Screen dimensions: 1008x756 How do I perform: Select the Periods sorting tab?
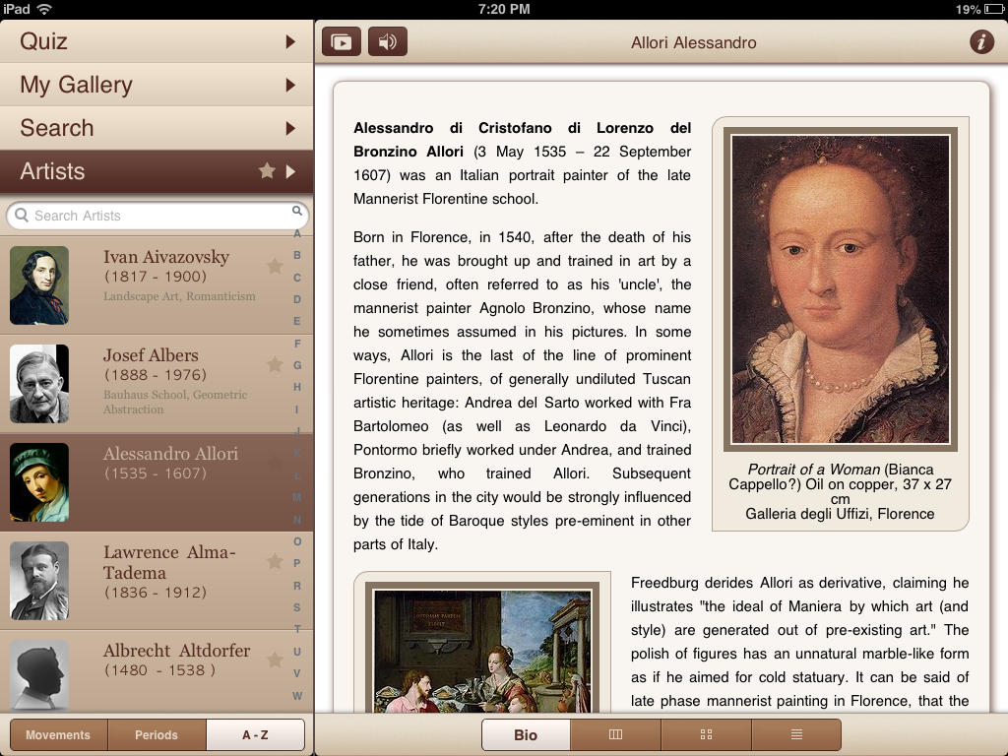(x=157, y=735)
